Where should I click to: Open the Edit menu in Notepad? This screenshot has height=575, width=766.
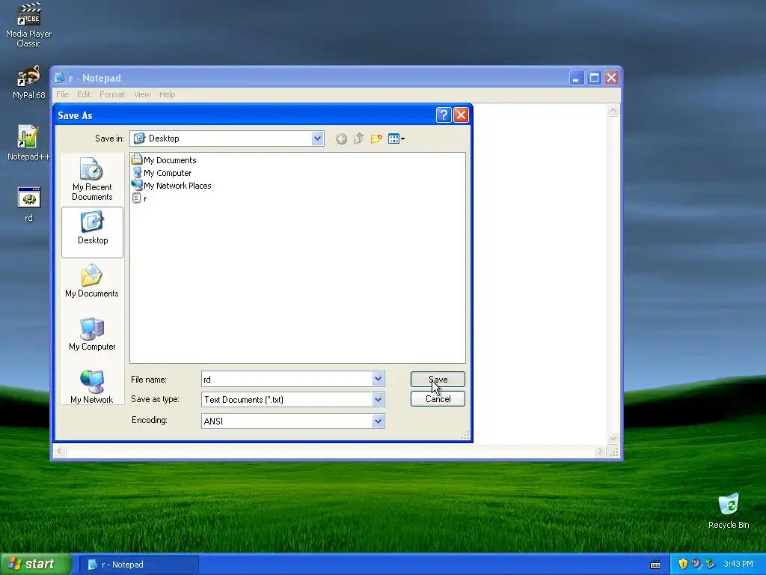pyautogui.click(x=84, y=94)
